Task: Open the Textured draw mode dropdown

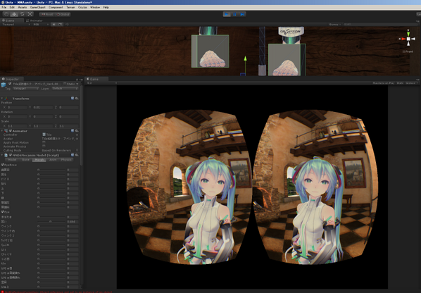Action: 16,25
